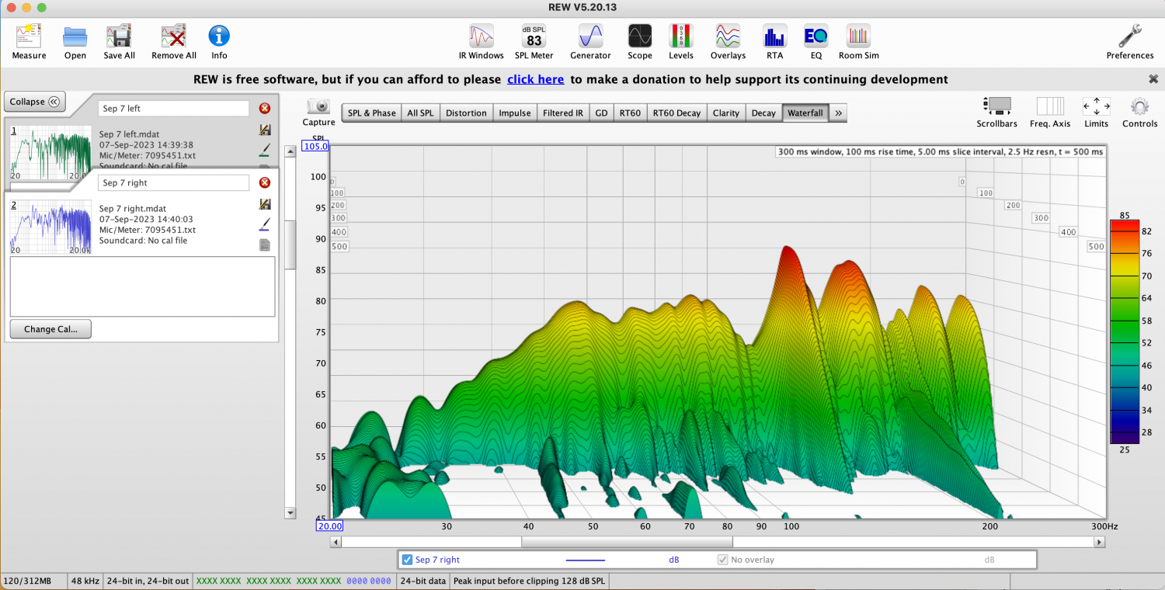Screen dimensions: 1165x590
Task: Open the RTA analyzer
Action: coord(774,42)
